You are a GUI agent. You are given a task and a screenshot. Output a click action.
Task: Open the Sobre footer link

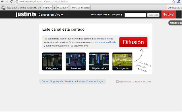click(45, 81)
